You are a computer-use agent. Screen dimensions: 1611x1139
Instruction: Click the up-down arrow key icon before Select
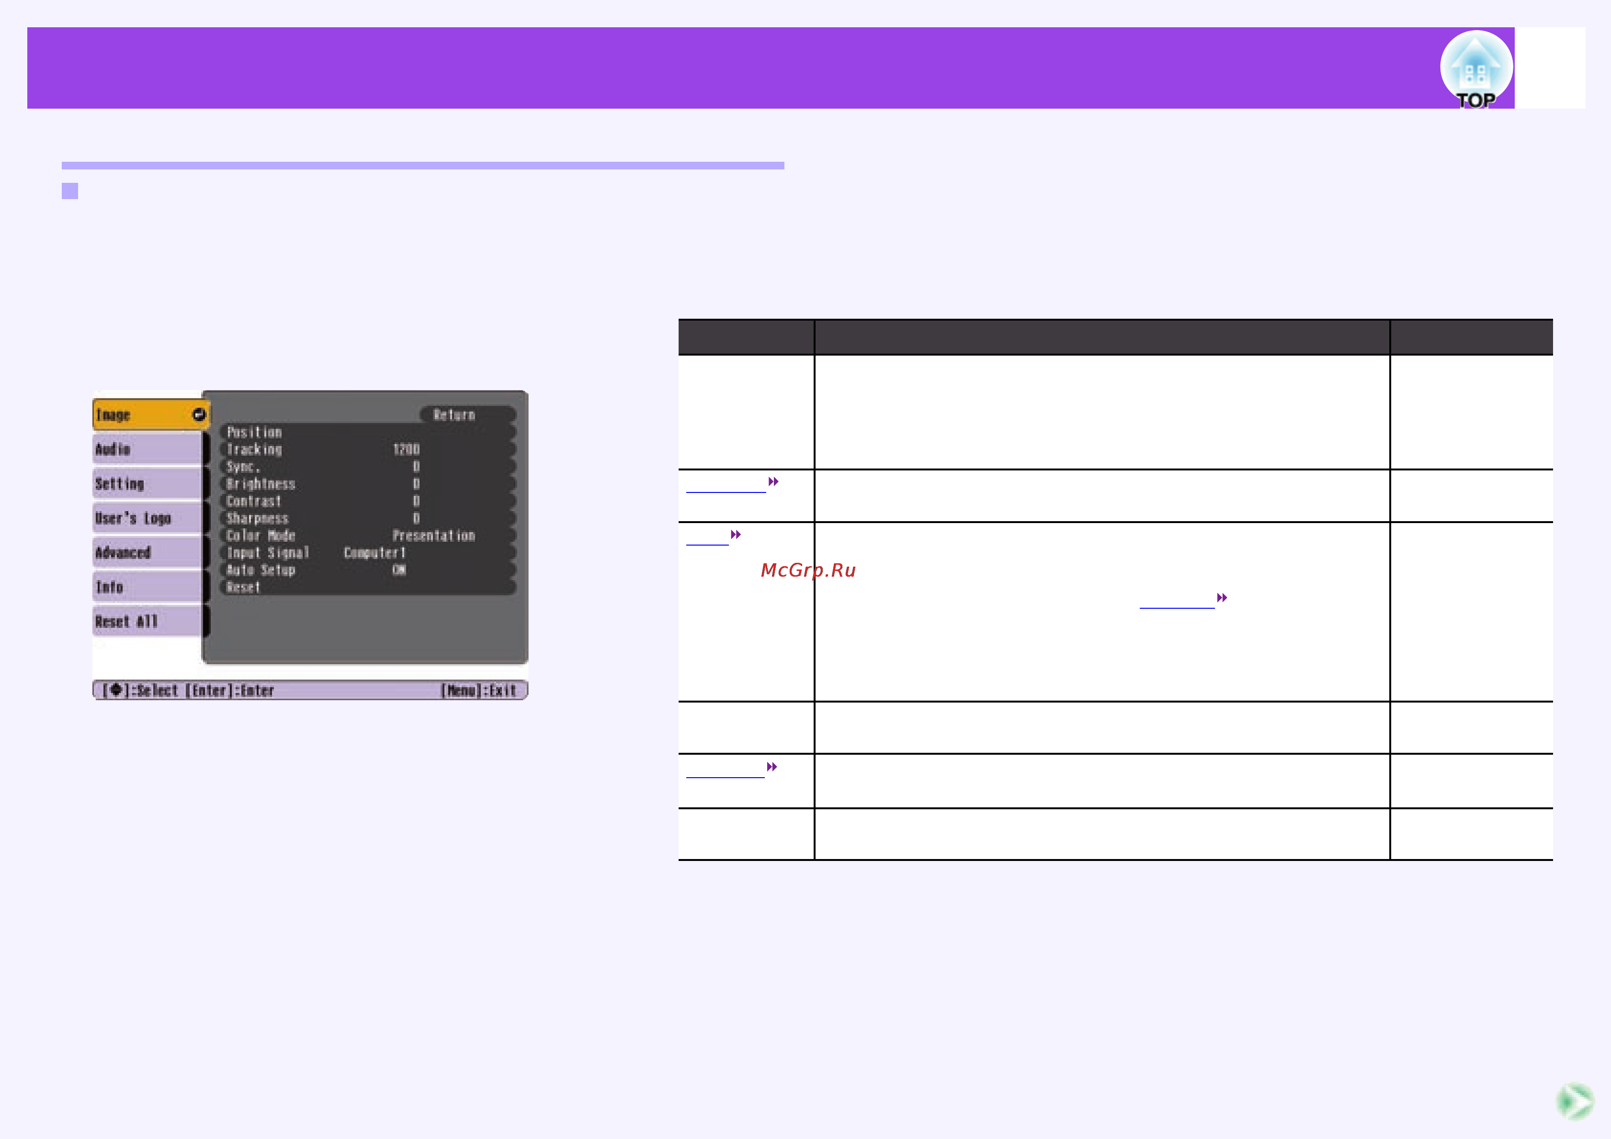click(116, 690)
